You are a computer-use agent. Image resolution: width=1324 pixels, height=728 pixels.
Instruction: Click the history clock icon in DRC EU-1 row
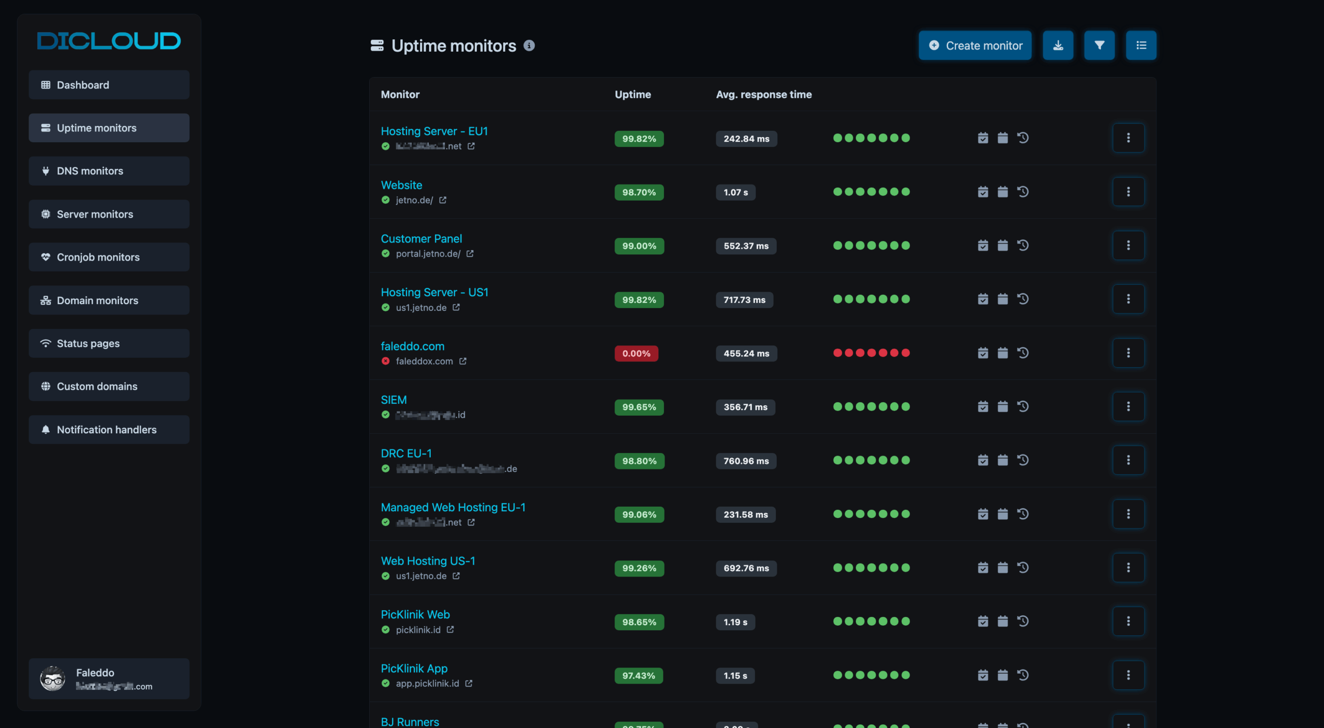coord(1022,460)
